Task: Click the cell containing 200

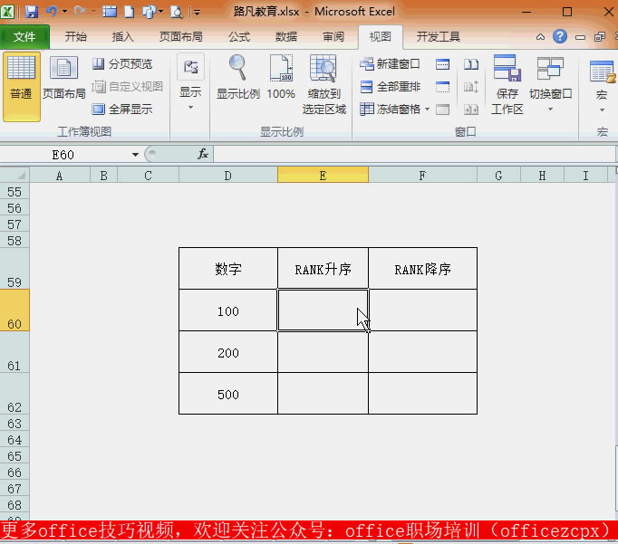Action: (227, 352)
